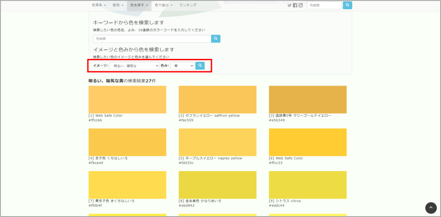Open the Facebook icon link

tap(295, 5)
